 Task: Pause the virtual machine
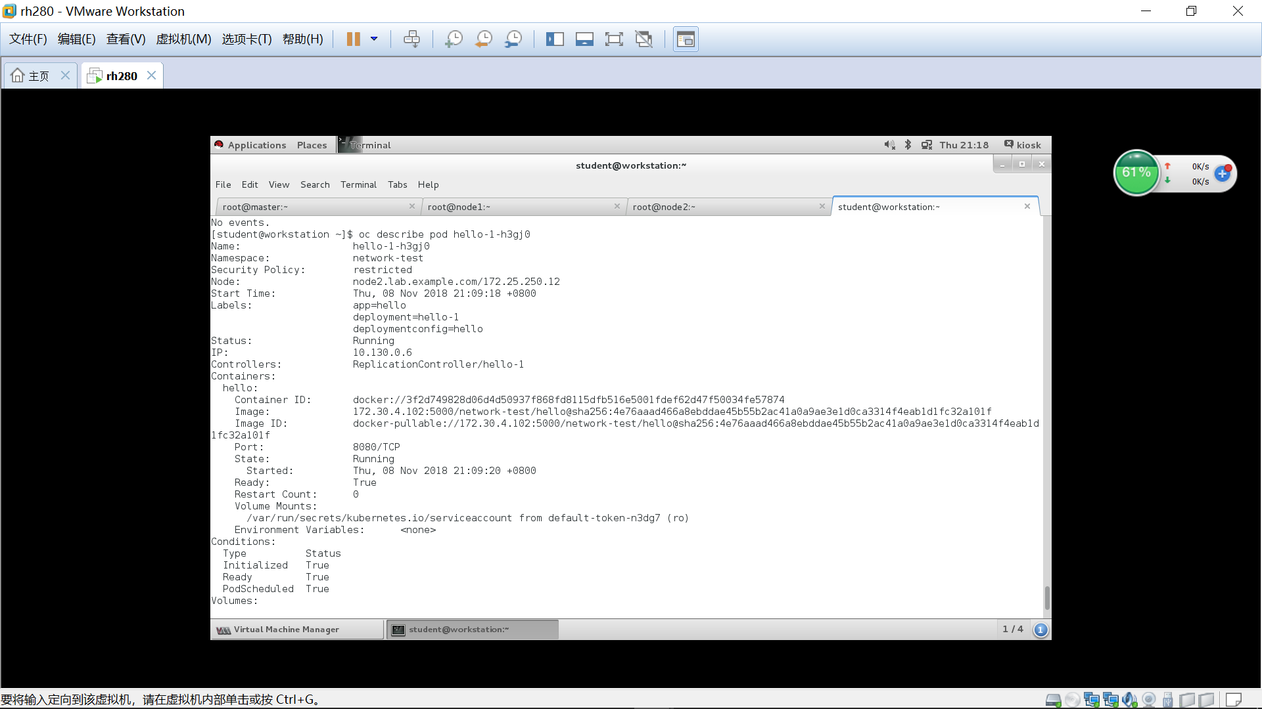(353, 39)
